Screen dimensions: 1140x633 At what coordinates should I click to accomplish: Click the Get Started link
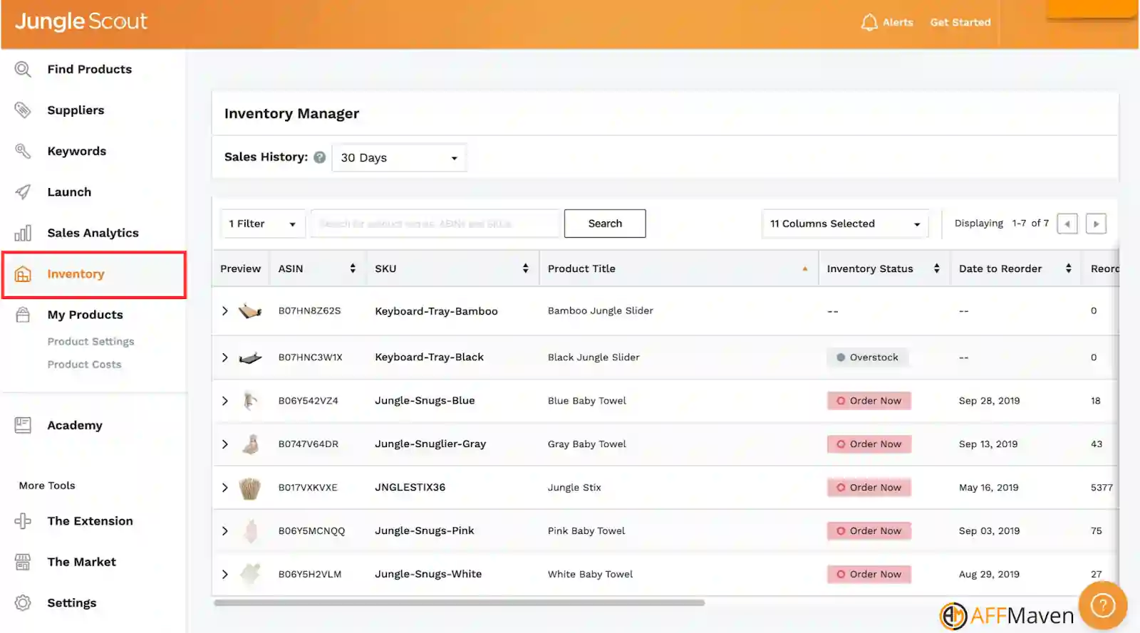click(x=960, y=22)
